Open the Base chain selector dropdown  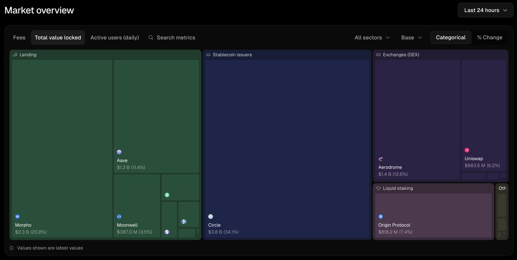point(411,38)
